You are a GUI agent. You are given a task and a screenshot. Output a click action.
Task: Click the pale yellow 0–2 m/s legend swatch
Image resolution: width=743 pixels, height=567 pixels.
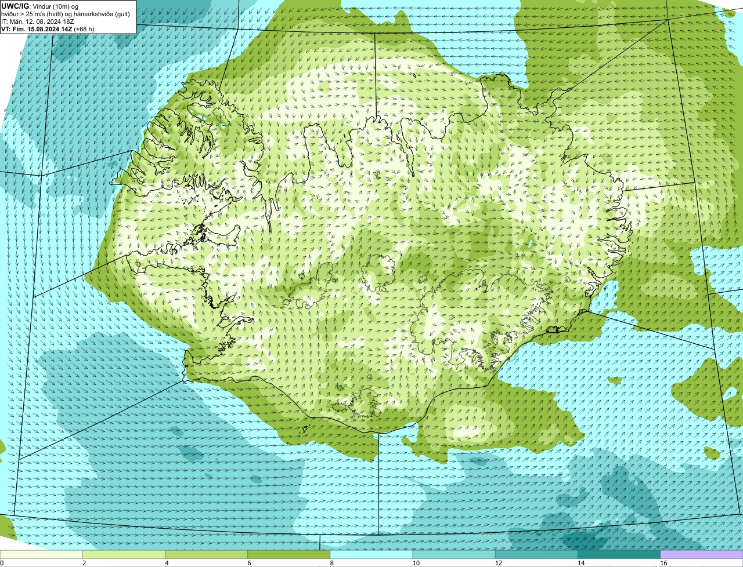(42, 554)
